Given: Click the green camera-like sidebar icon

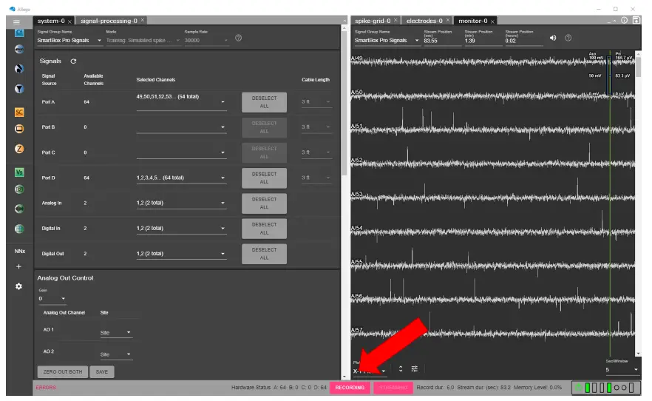Looking at the screenshot, I should point(19,189).
